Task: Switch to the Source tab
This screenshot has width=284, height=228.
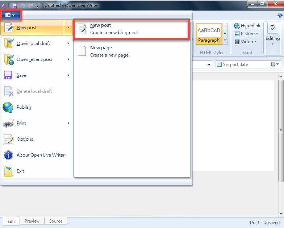Action: tap(56, 221)
